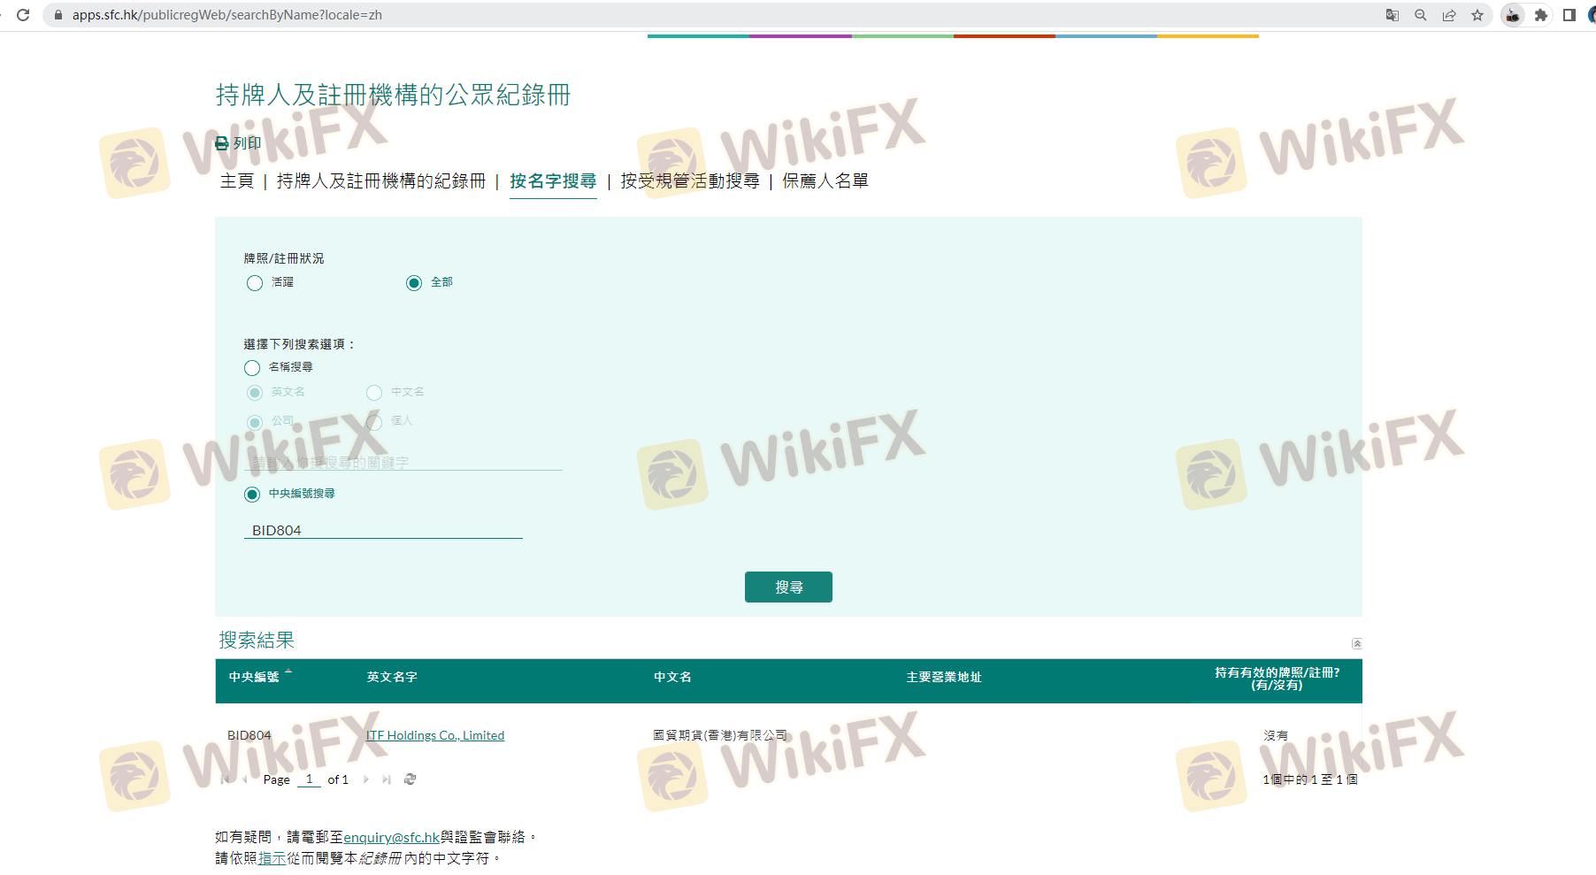Jump to last results page arrow
This screenshot has height=875, width=1596.
pyautogui.click(x=387, y=779)
